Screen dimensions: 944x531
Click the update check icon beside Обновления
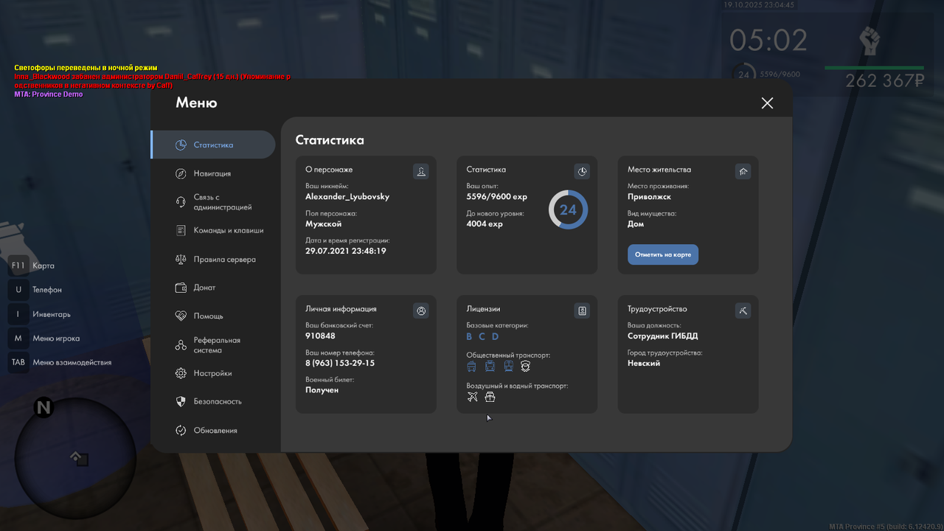[181, 430]
